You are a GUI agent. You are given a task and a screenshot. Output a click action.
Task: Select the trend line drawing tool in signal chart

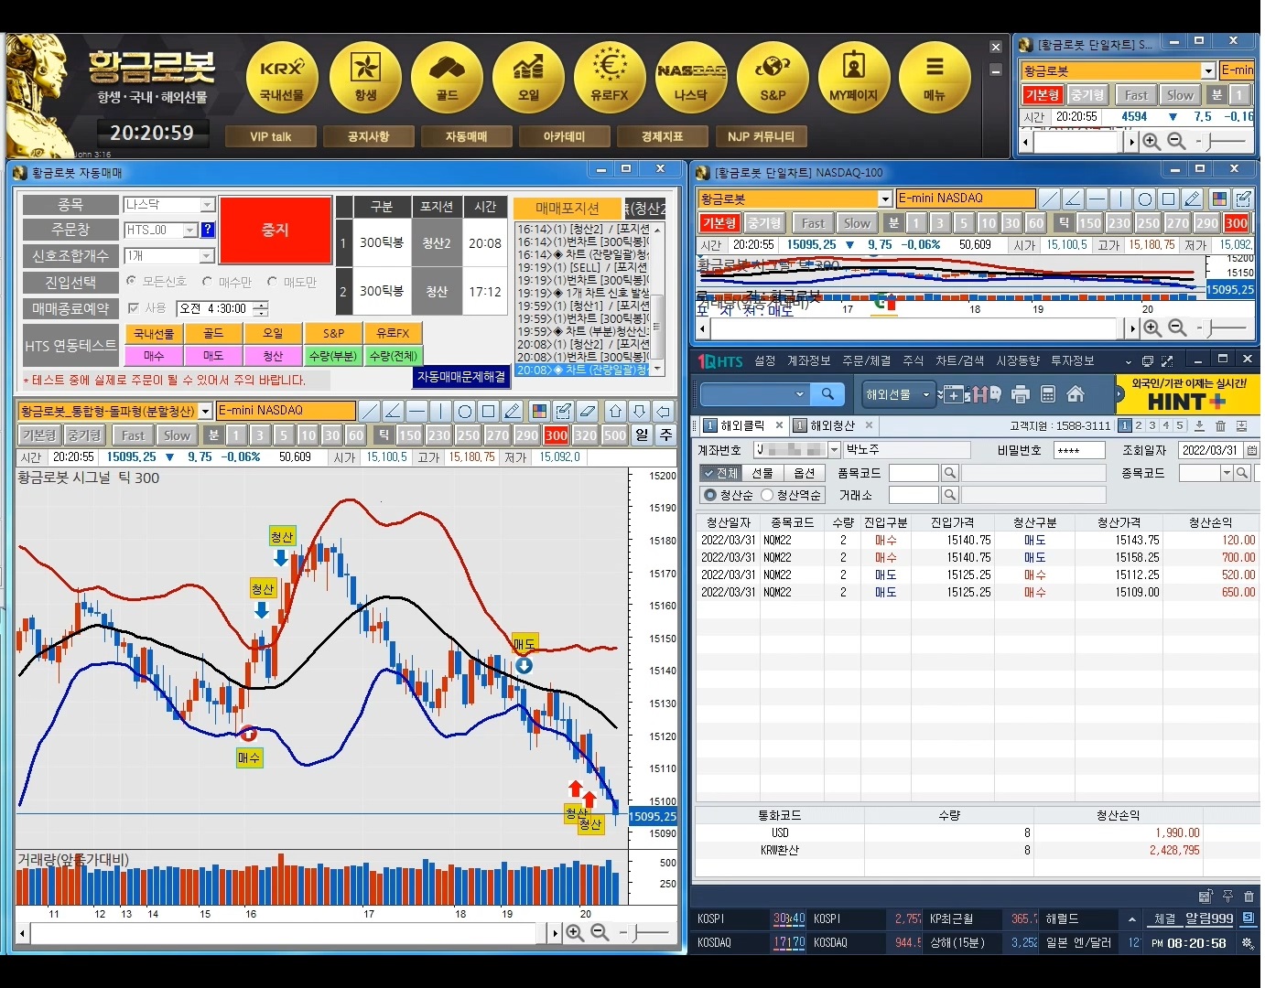369,411
